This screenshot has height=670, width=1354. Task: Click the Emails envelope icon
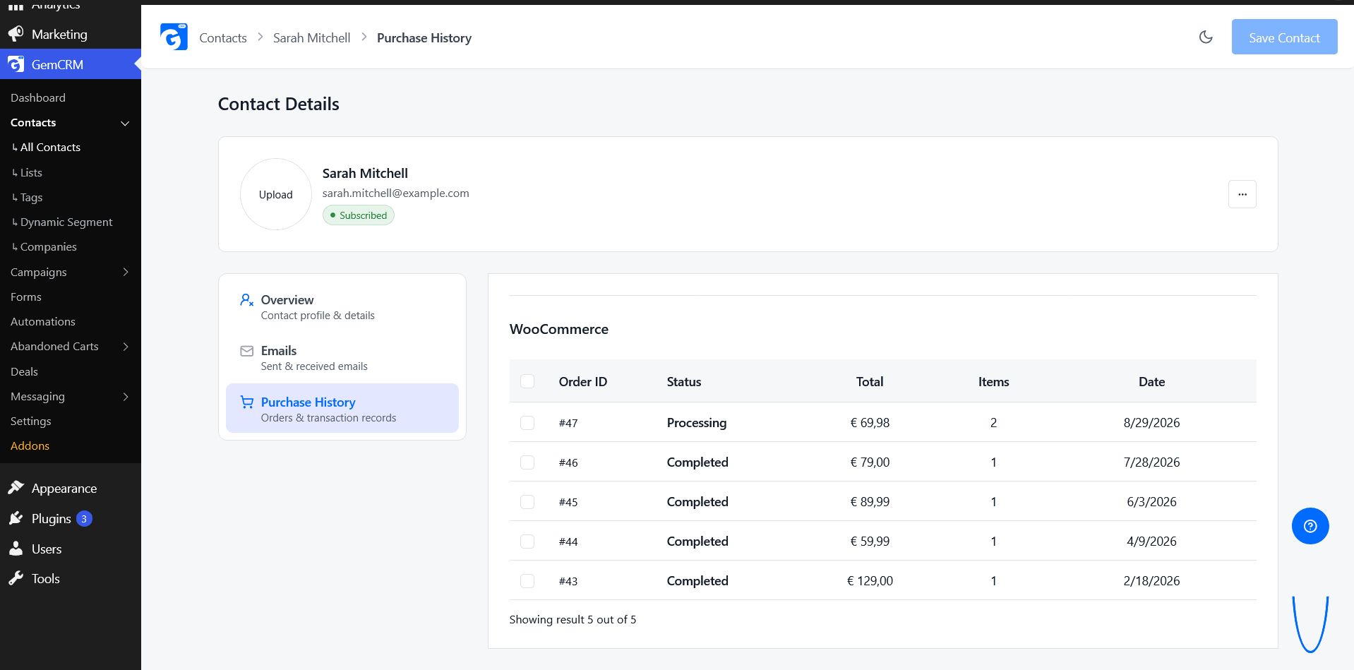(x=246, y=351)
